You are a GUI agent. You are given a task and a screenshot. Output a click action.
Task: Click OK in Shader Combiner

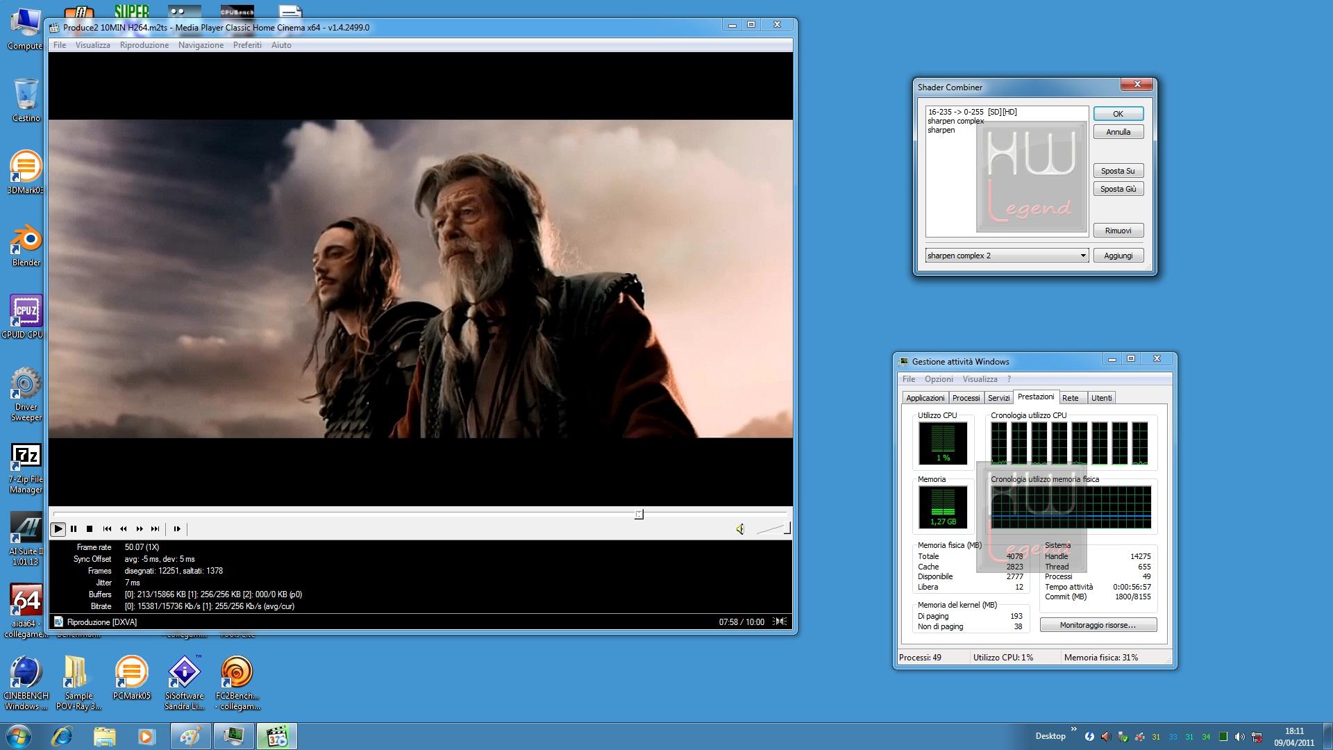tap(1118, 114)
